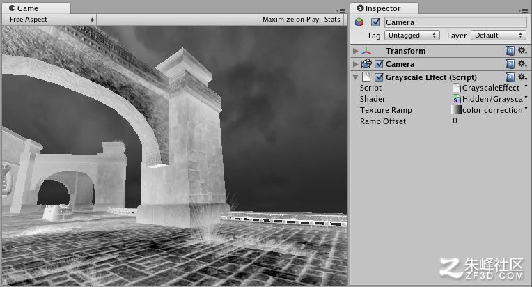Click the Grayscale Effect (Script) title
Viewport: 532px width, 287px height.
pyautogui.click(x=431, y=77)
